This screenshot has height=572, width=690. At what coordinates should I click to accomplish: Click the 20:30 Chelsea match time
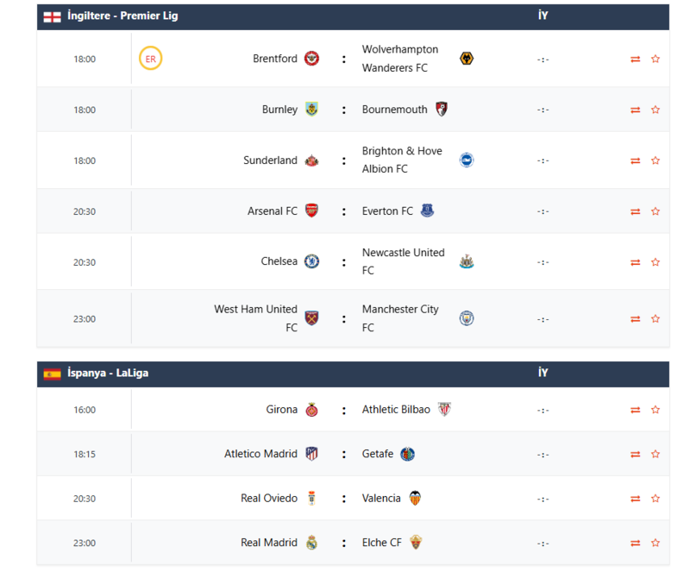click(85, 262)
